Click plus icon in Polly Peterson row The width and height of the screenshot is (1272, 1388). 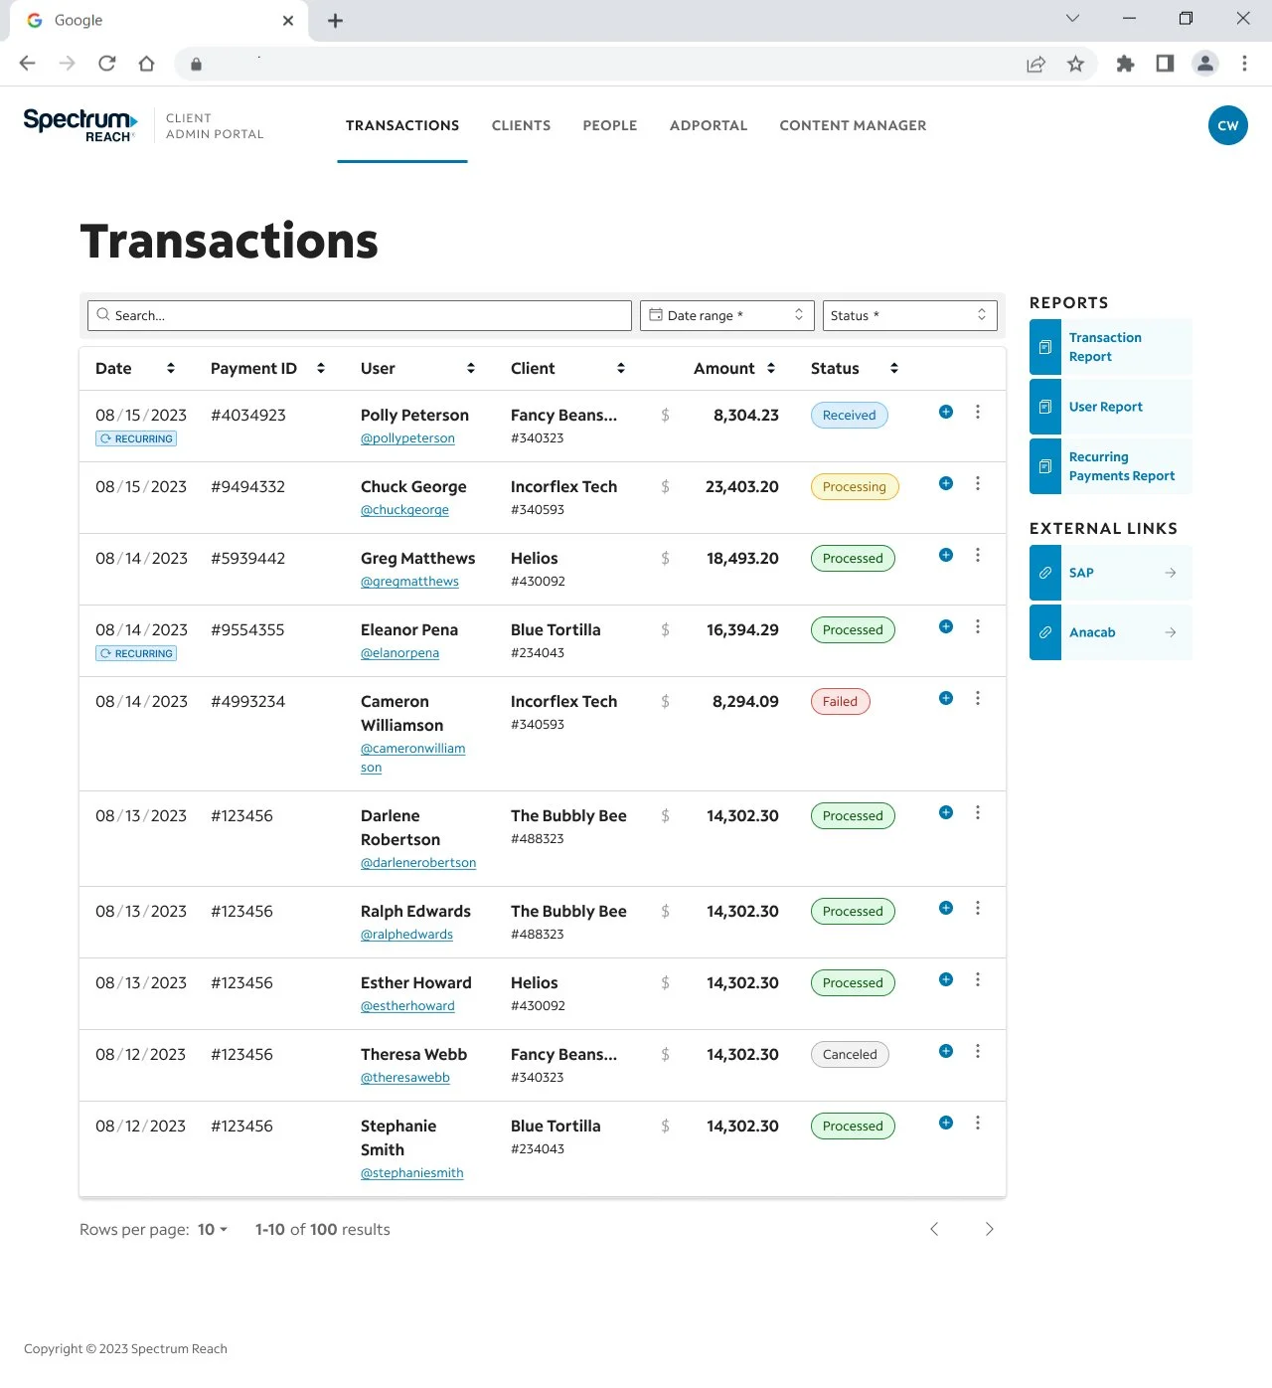946,412
